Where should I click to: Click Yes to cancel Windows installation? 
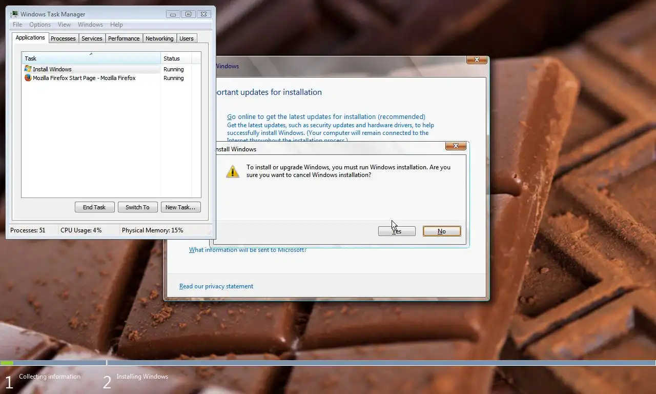coord(397,231)
